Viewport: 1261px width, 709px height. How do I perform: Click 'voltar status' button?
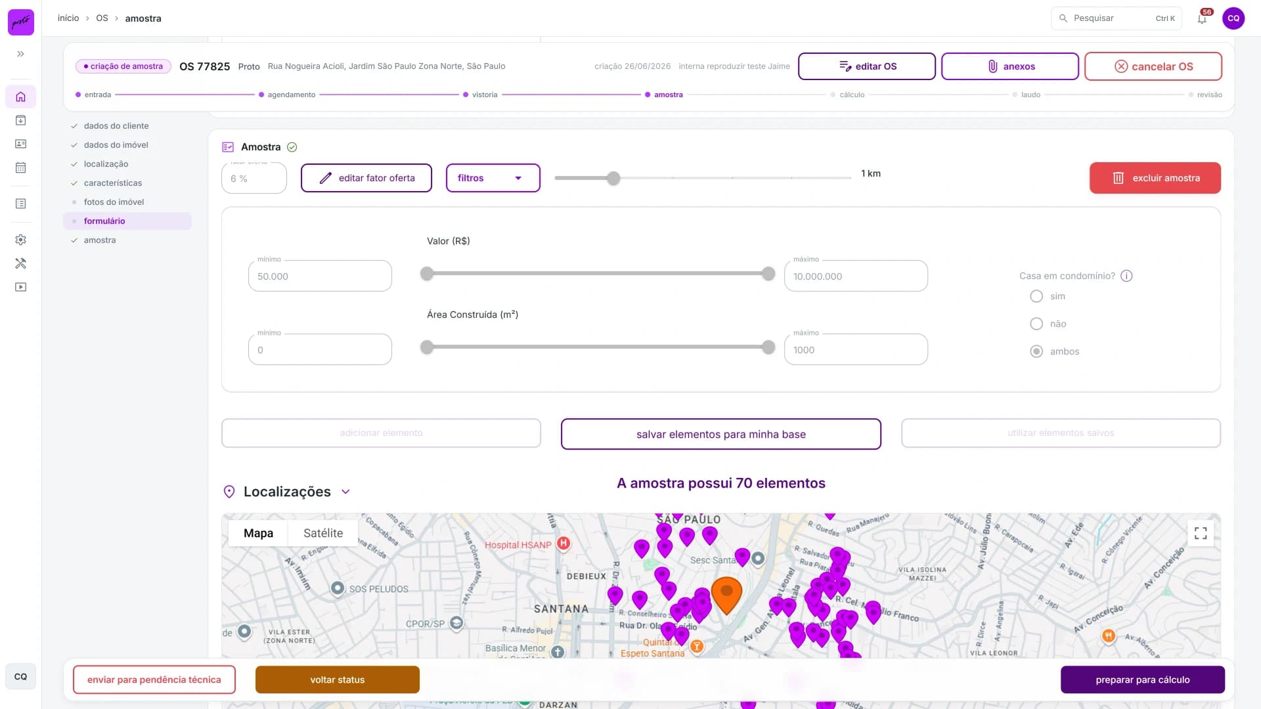[338, 679]
